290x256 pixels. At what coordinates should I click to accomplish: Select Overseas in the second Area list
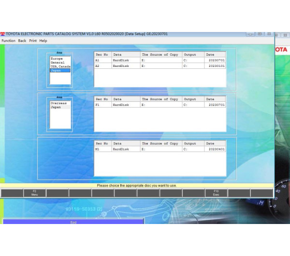(58, 103)
